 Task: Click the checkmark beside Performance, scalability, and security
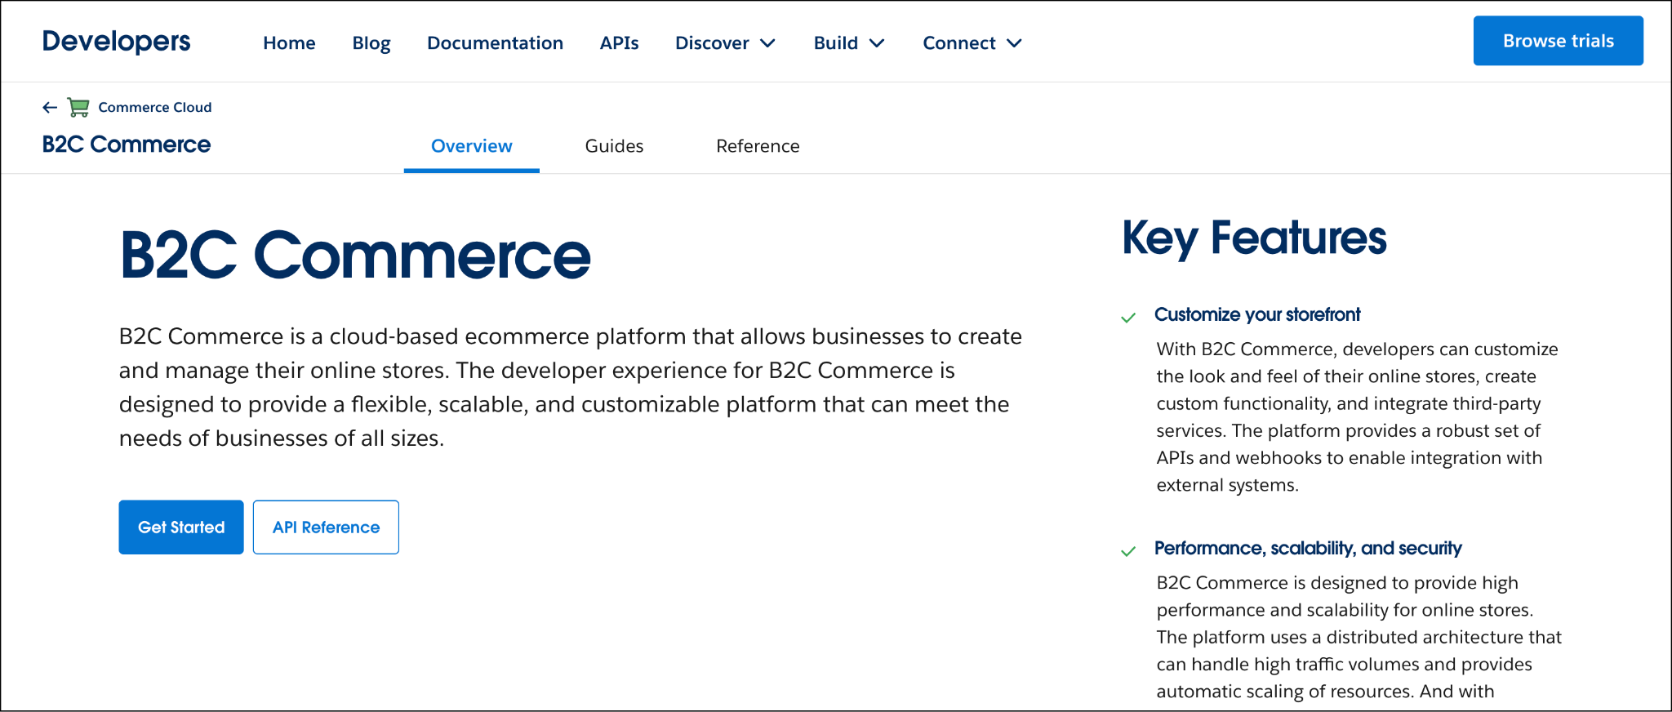pos(1128,551)
